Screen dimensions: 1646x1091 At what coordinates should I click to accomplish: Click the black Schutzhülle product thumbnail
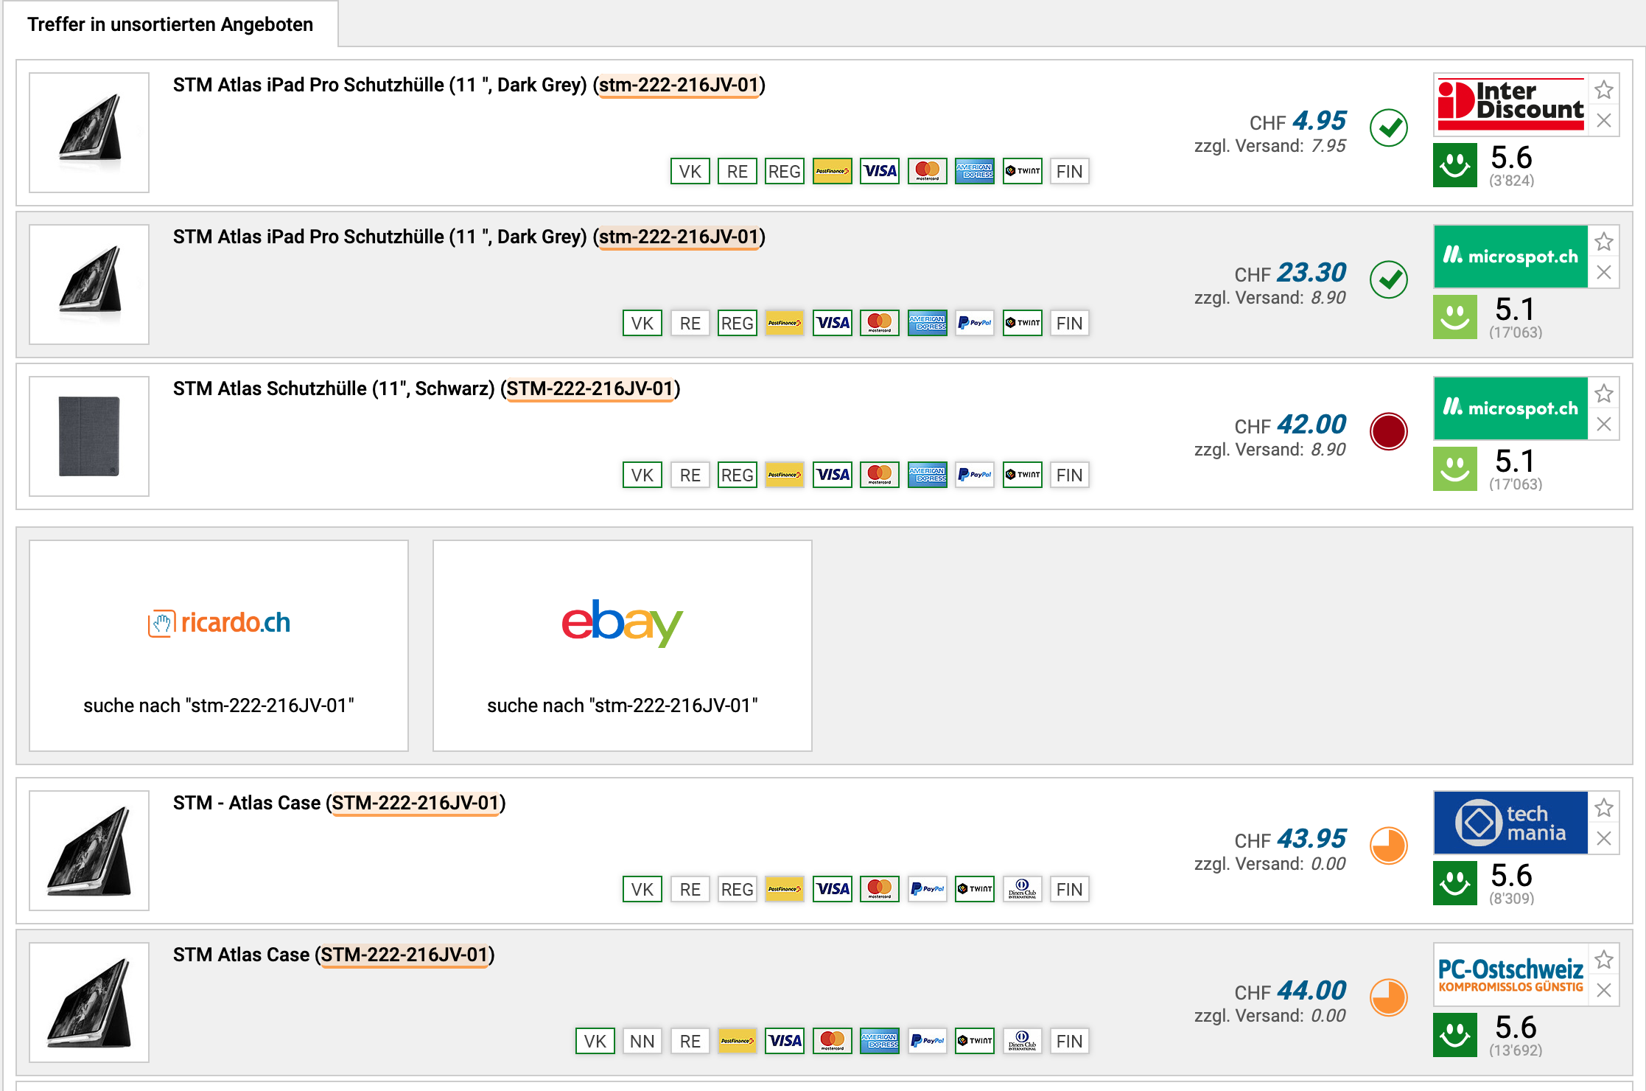click(89, 436)
